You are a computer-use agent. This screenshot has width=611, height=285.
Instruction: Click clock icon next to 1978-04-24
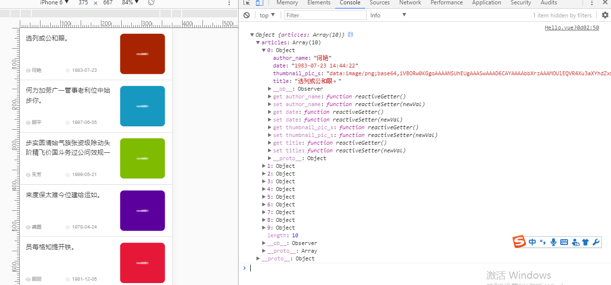[x=68, y=227]
